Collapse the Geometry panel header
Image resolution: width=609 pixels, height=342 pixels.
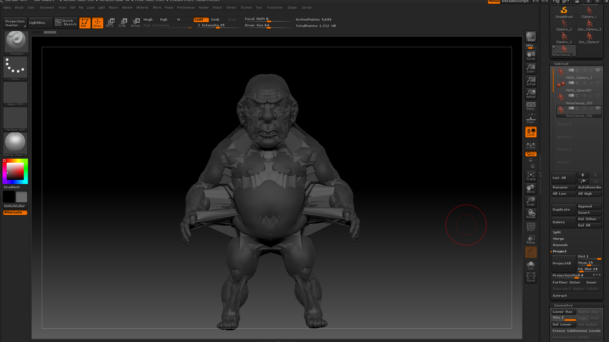pos(563,306)
